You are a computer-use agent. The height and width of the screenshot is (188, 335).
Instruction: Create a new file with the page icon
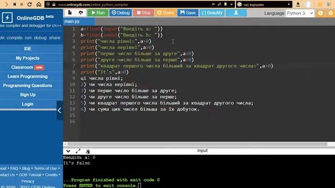click(70, 13)
